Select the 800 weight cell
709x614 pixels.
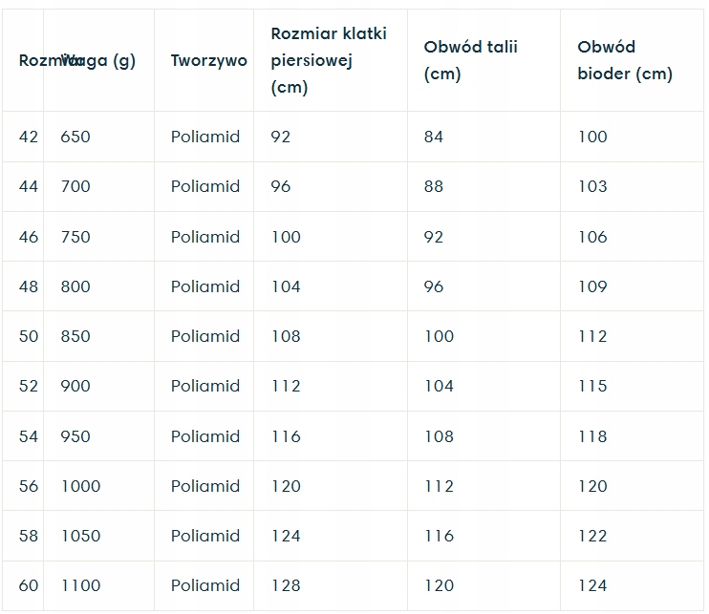(75, 286)
